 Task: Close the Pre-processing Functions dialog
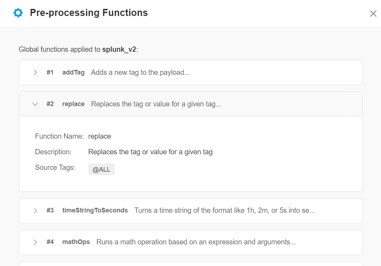[x=373, y=13]
